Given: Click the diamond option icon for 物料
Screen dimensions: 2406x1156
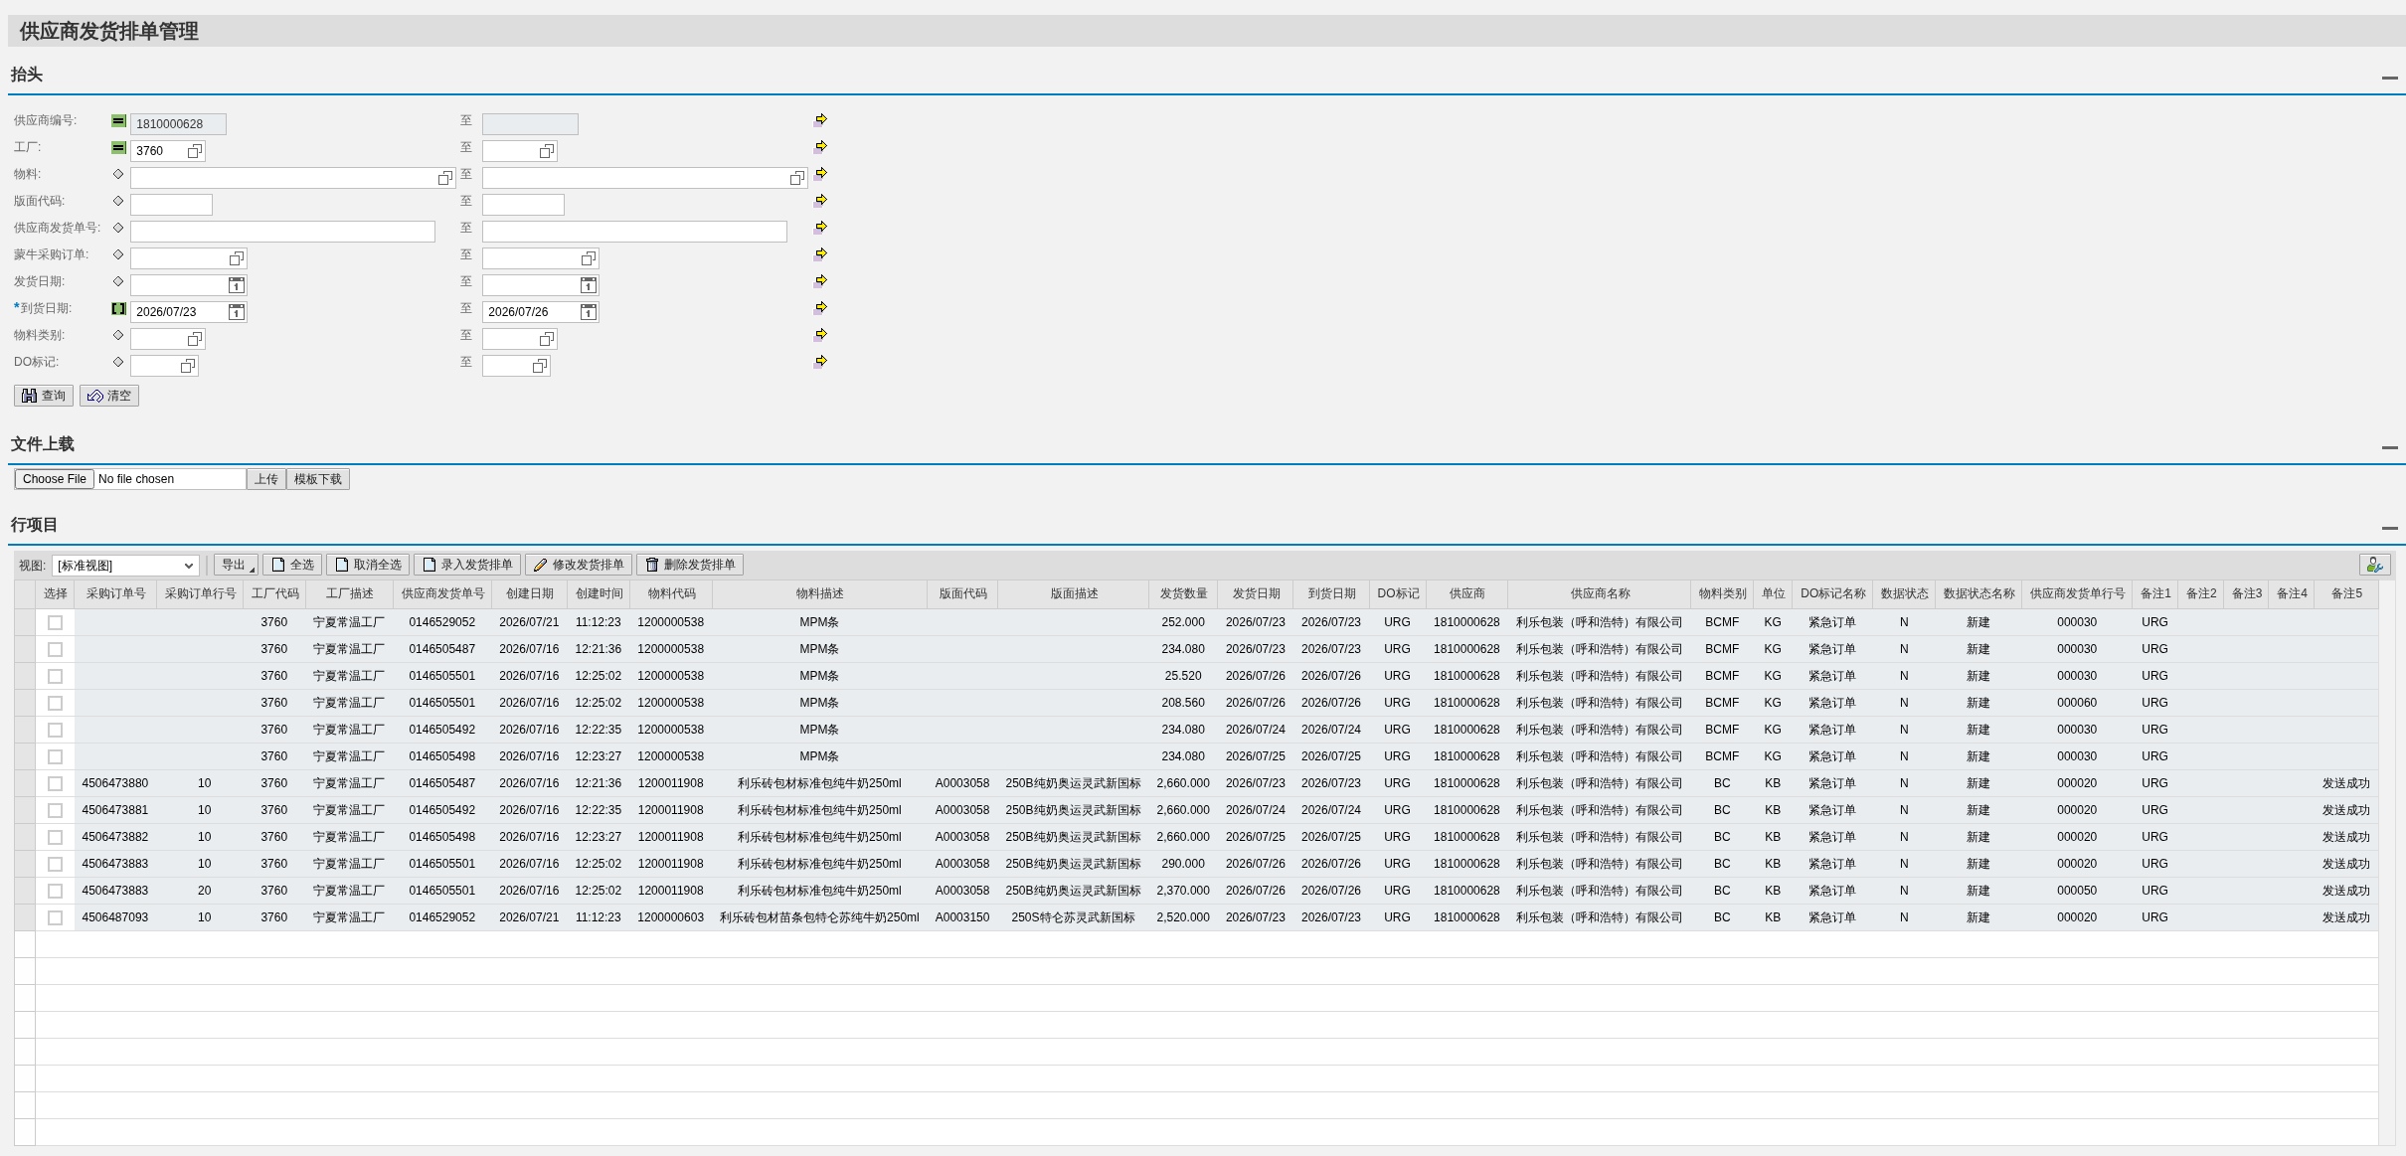Looking at the screenshot, I should [x=118, y=174].
